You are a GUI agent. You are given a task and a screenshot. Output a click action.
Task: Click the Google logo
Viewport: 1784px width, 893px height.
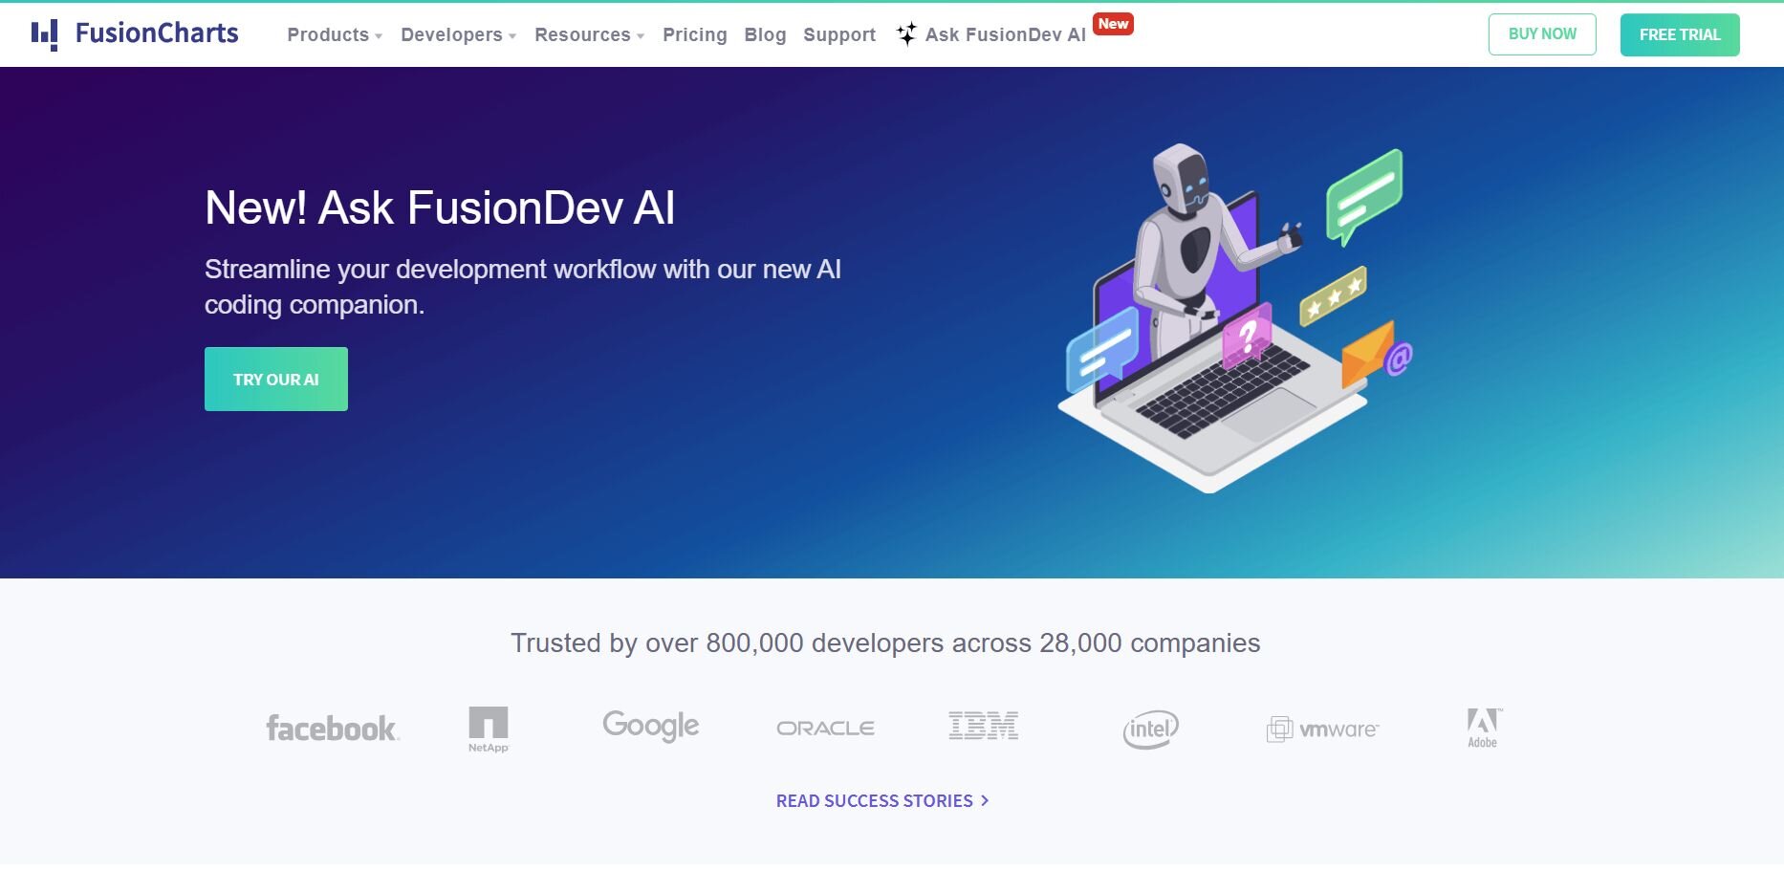(651, 727)
